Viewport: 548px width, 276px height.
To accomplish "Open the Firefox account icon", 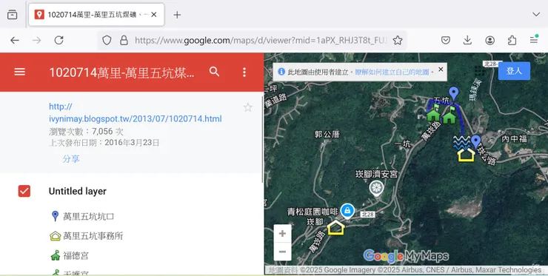I will click(489, 40).
